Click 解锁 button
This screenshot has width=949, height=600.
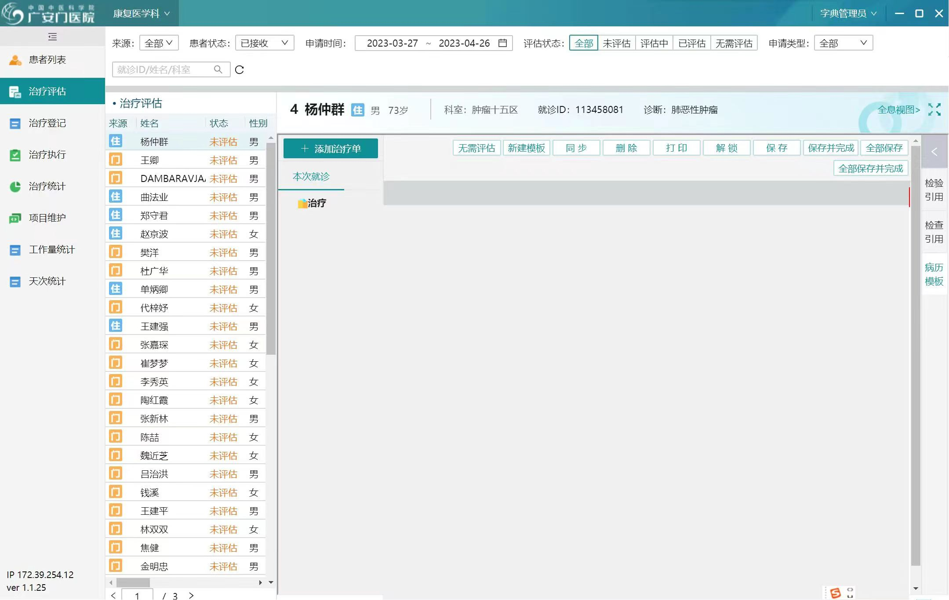click(x=727, y=148)
